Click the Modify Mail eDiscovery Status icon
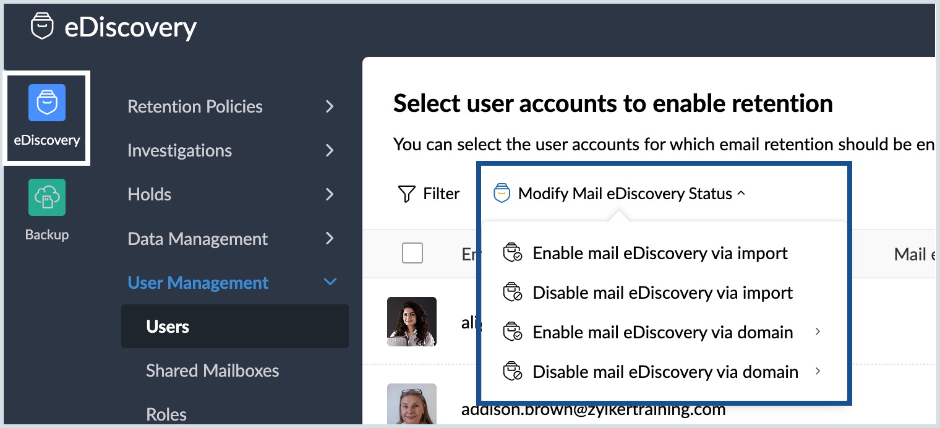This screenshot has width=940, height=428. 502,194
